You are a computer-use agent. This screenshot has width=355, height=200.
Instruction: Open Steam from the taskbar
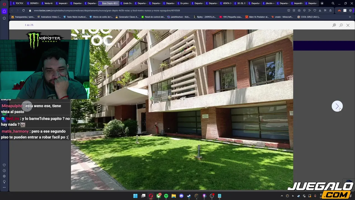tap(189, 196)
